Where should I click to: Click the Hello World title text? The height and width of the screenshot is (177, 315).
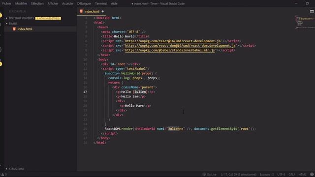124,36
